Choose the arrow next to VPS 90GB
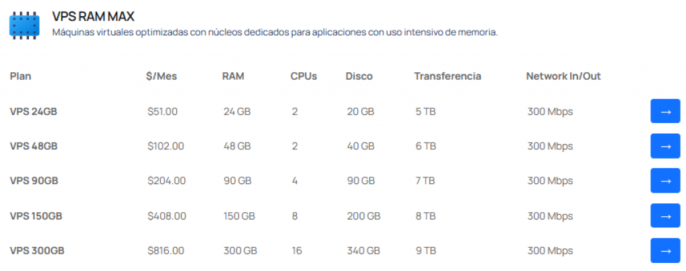686x271 pixels. [x=665, y=181]
